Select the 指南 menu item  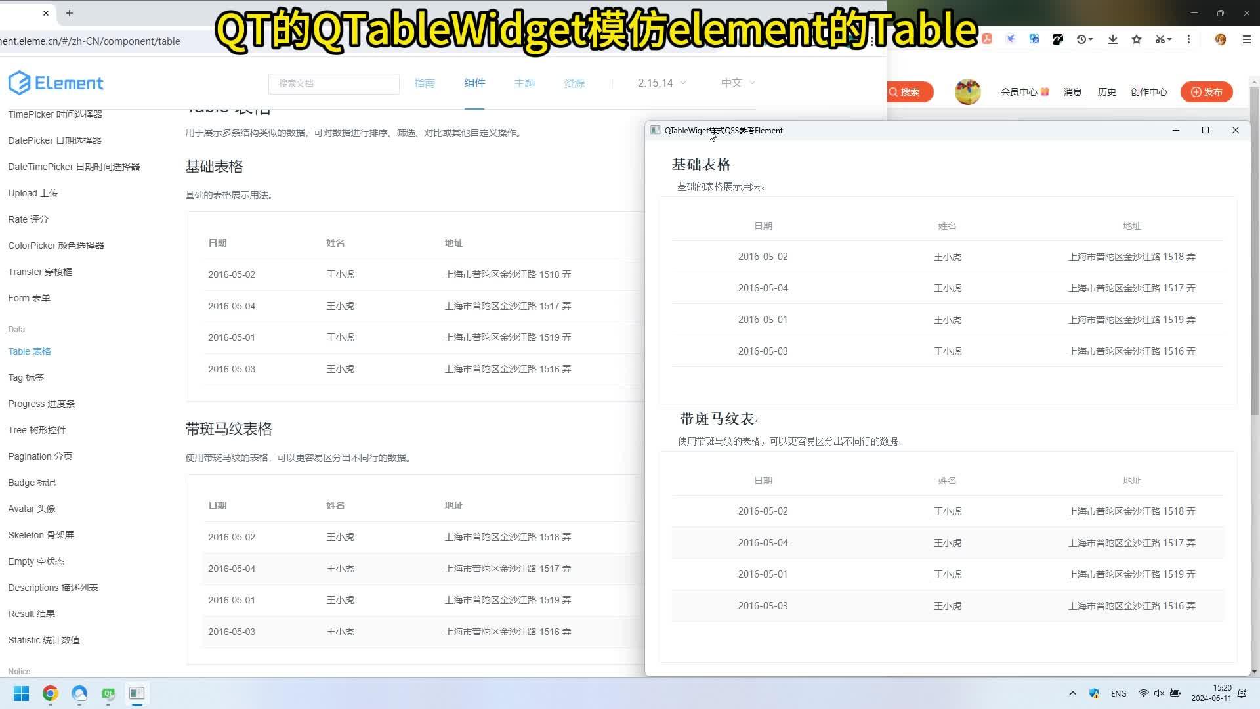tap(425, 83)
